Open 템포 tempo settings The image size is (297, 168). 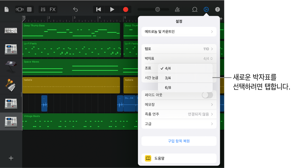pos(179,49)
